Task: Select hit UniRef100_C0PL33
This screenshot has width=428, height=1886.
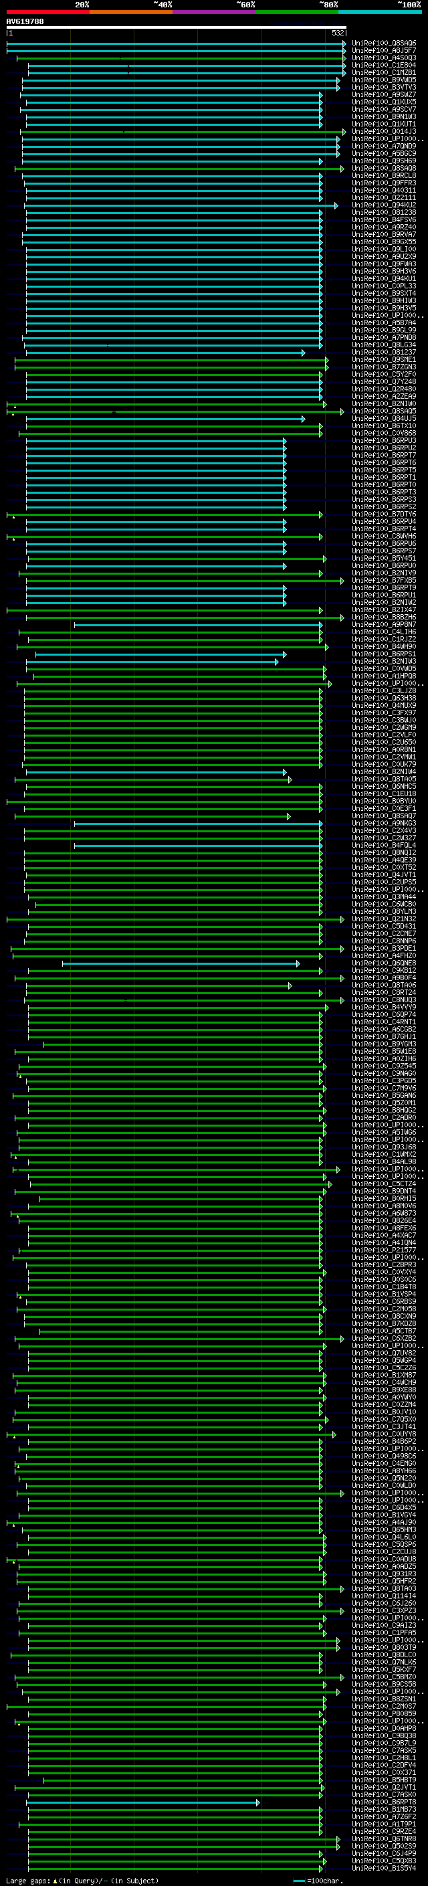Action: tap(384, 286)
